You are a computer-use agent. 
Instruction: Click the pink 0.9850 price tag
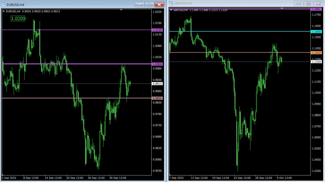click(157, 98)
